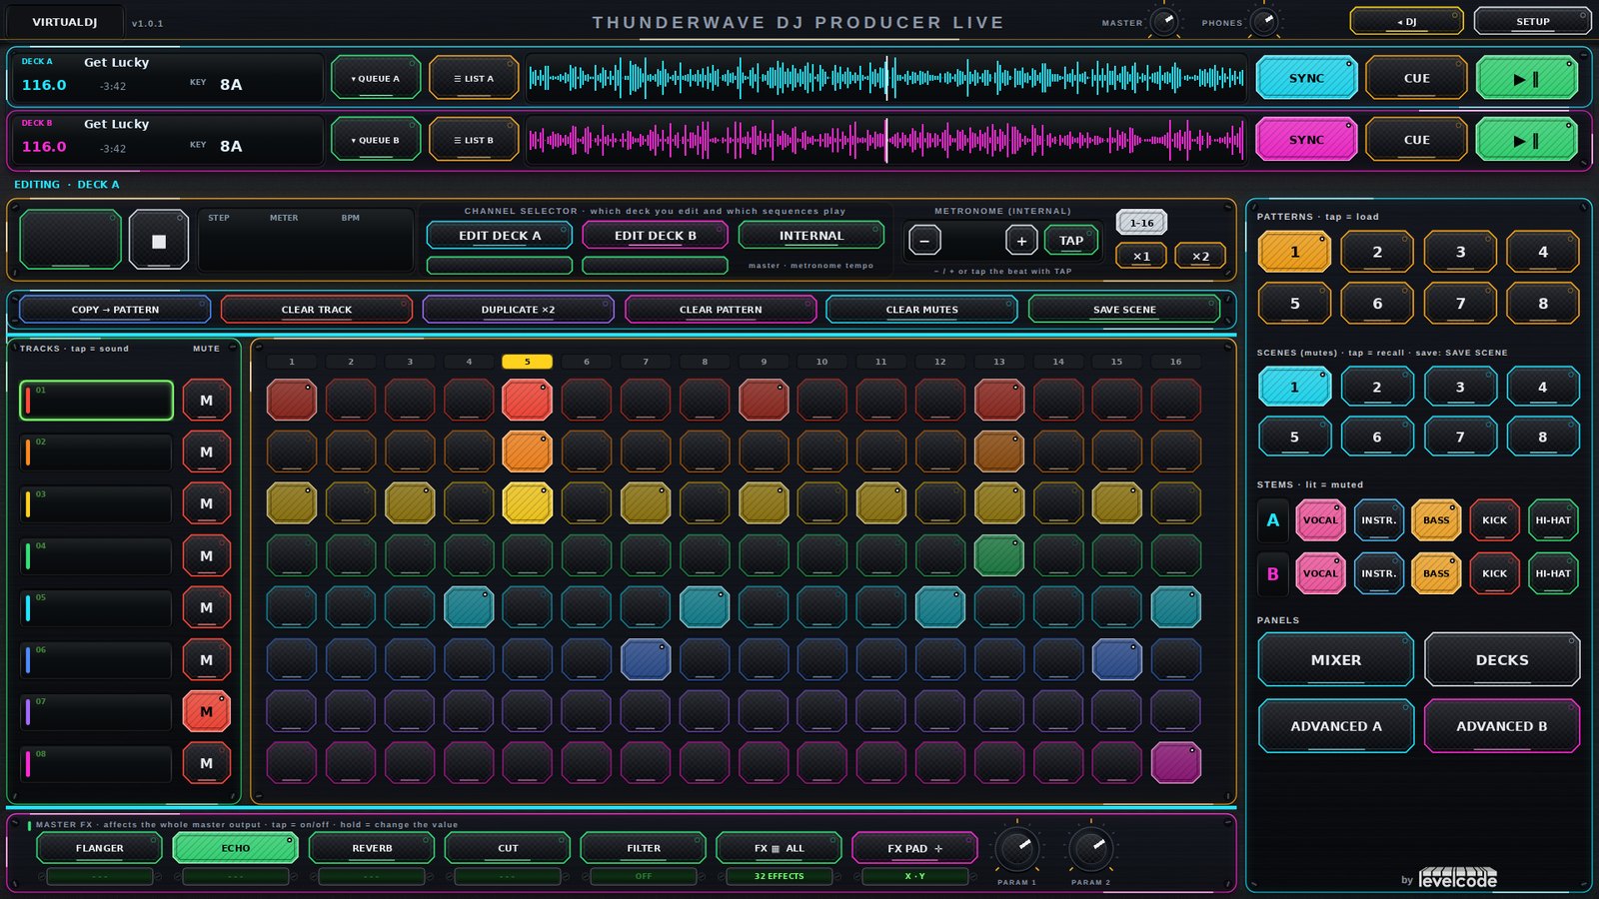Screen dimensions: 1599x899
Task: Open List A for Deck A
Action: pos(474,78)
